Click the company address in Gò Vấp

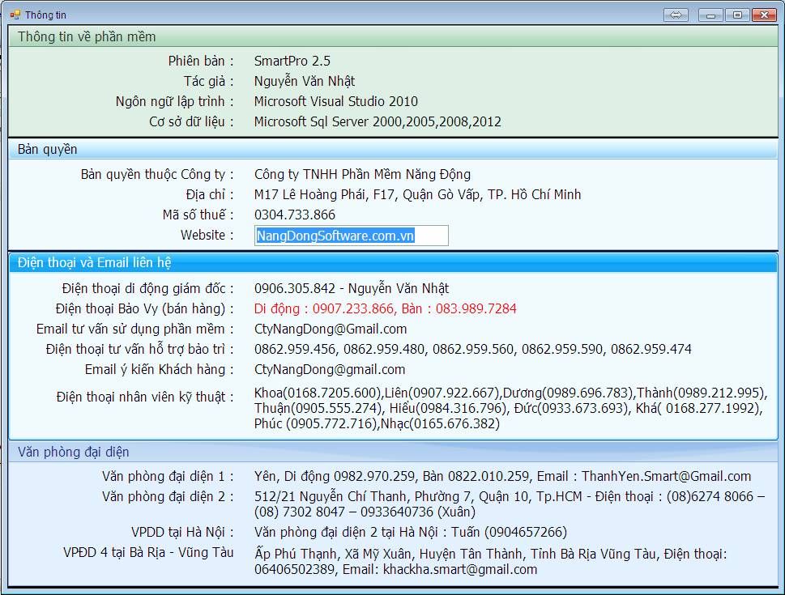417,194
